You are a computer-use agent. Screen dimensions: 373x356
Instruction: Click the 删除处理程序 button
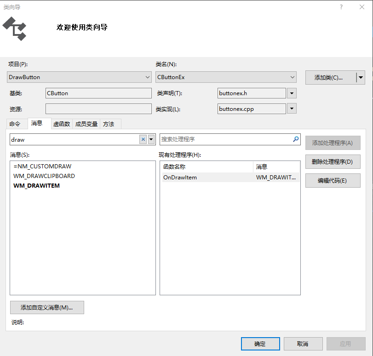(x=333, y=161)
